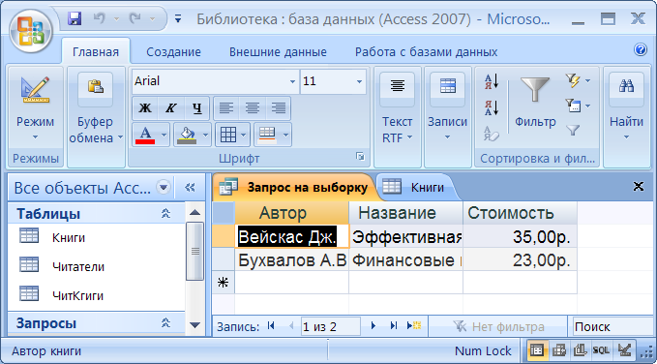The height and width of the screenshot is (364, 657).
Task: Align text left
Action: [226, 108]
